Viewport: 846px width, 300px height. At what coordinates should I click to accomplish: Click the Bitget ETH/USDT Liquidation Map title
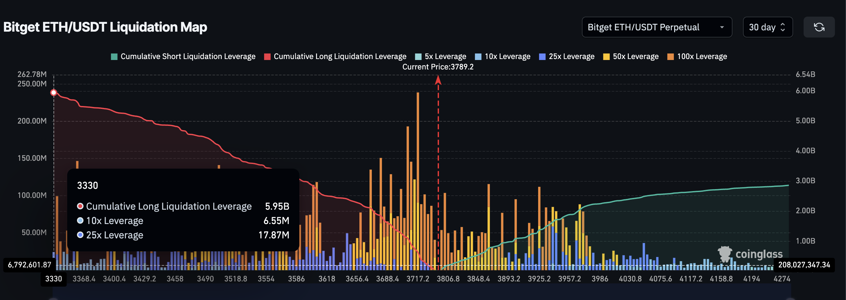(105, 27)
